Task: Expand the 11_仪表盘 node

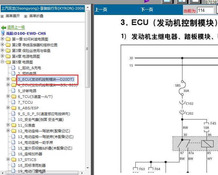Action: pos(8,125)
